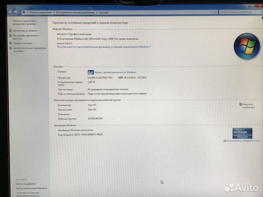Open the address bar history dropdown arrow
Screen dimensions: 263x197
pyautogui.click(x=211, y=12)
